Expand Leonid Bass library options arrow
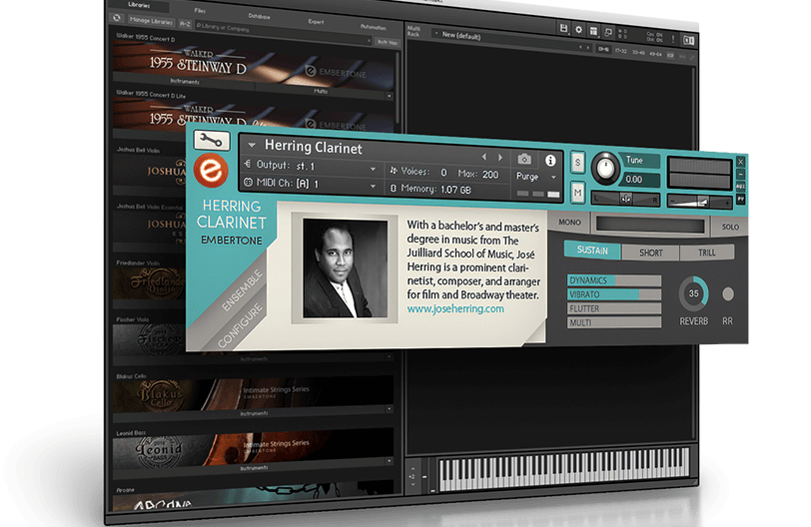The width and height of the screenshot is (811, 527). pyautogui.click(x=389, y=461)
